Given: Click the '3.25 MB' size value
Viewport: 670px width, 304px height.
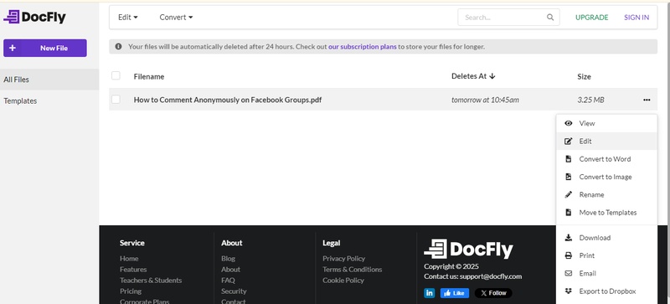Looking at the screenshot, I should (590, 100).
